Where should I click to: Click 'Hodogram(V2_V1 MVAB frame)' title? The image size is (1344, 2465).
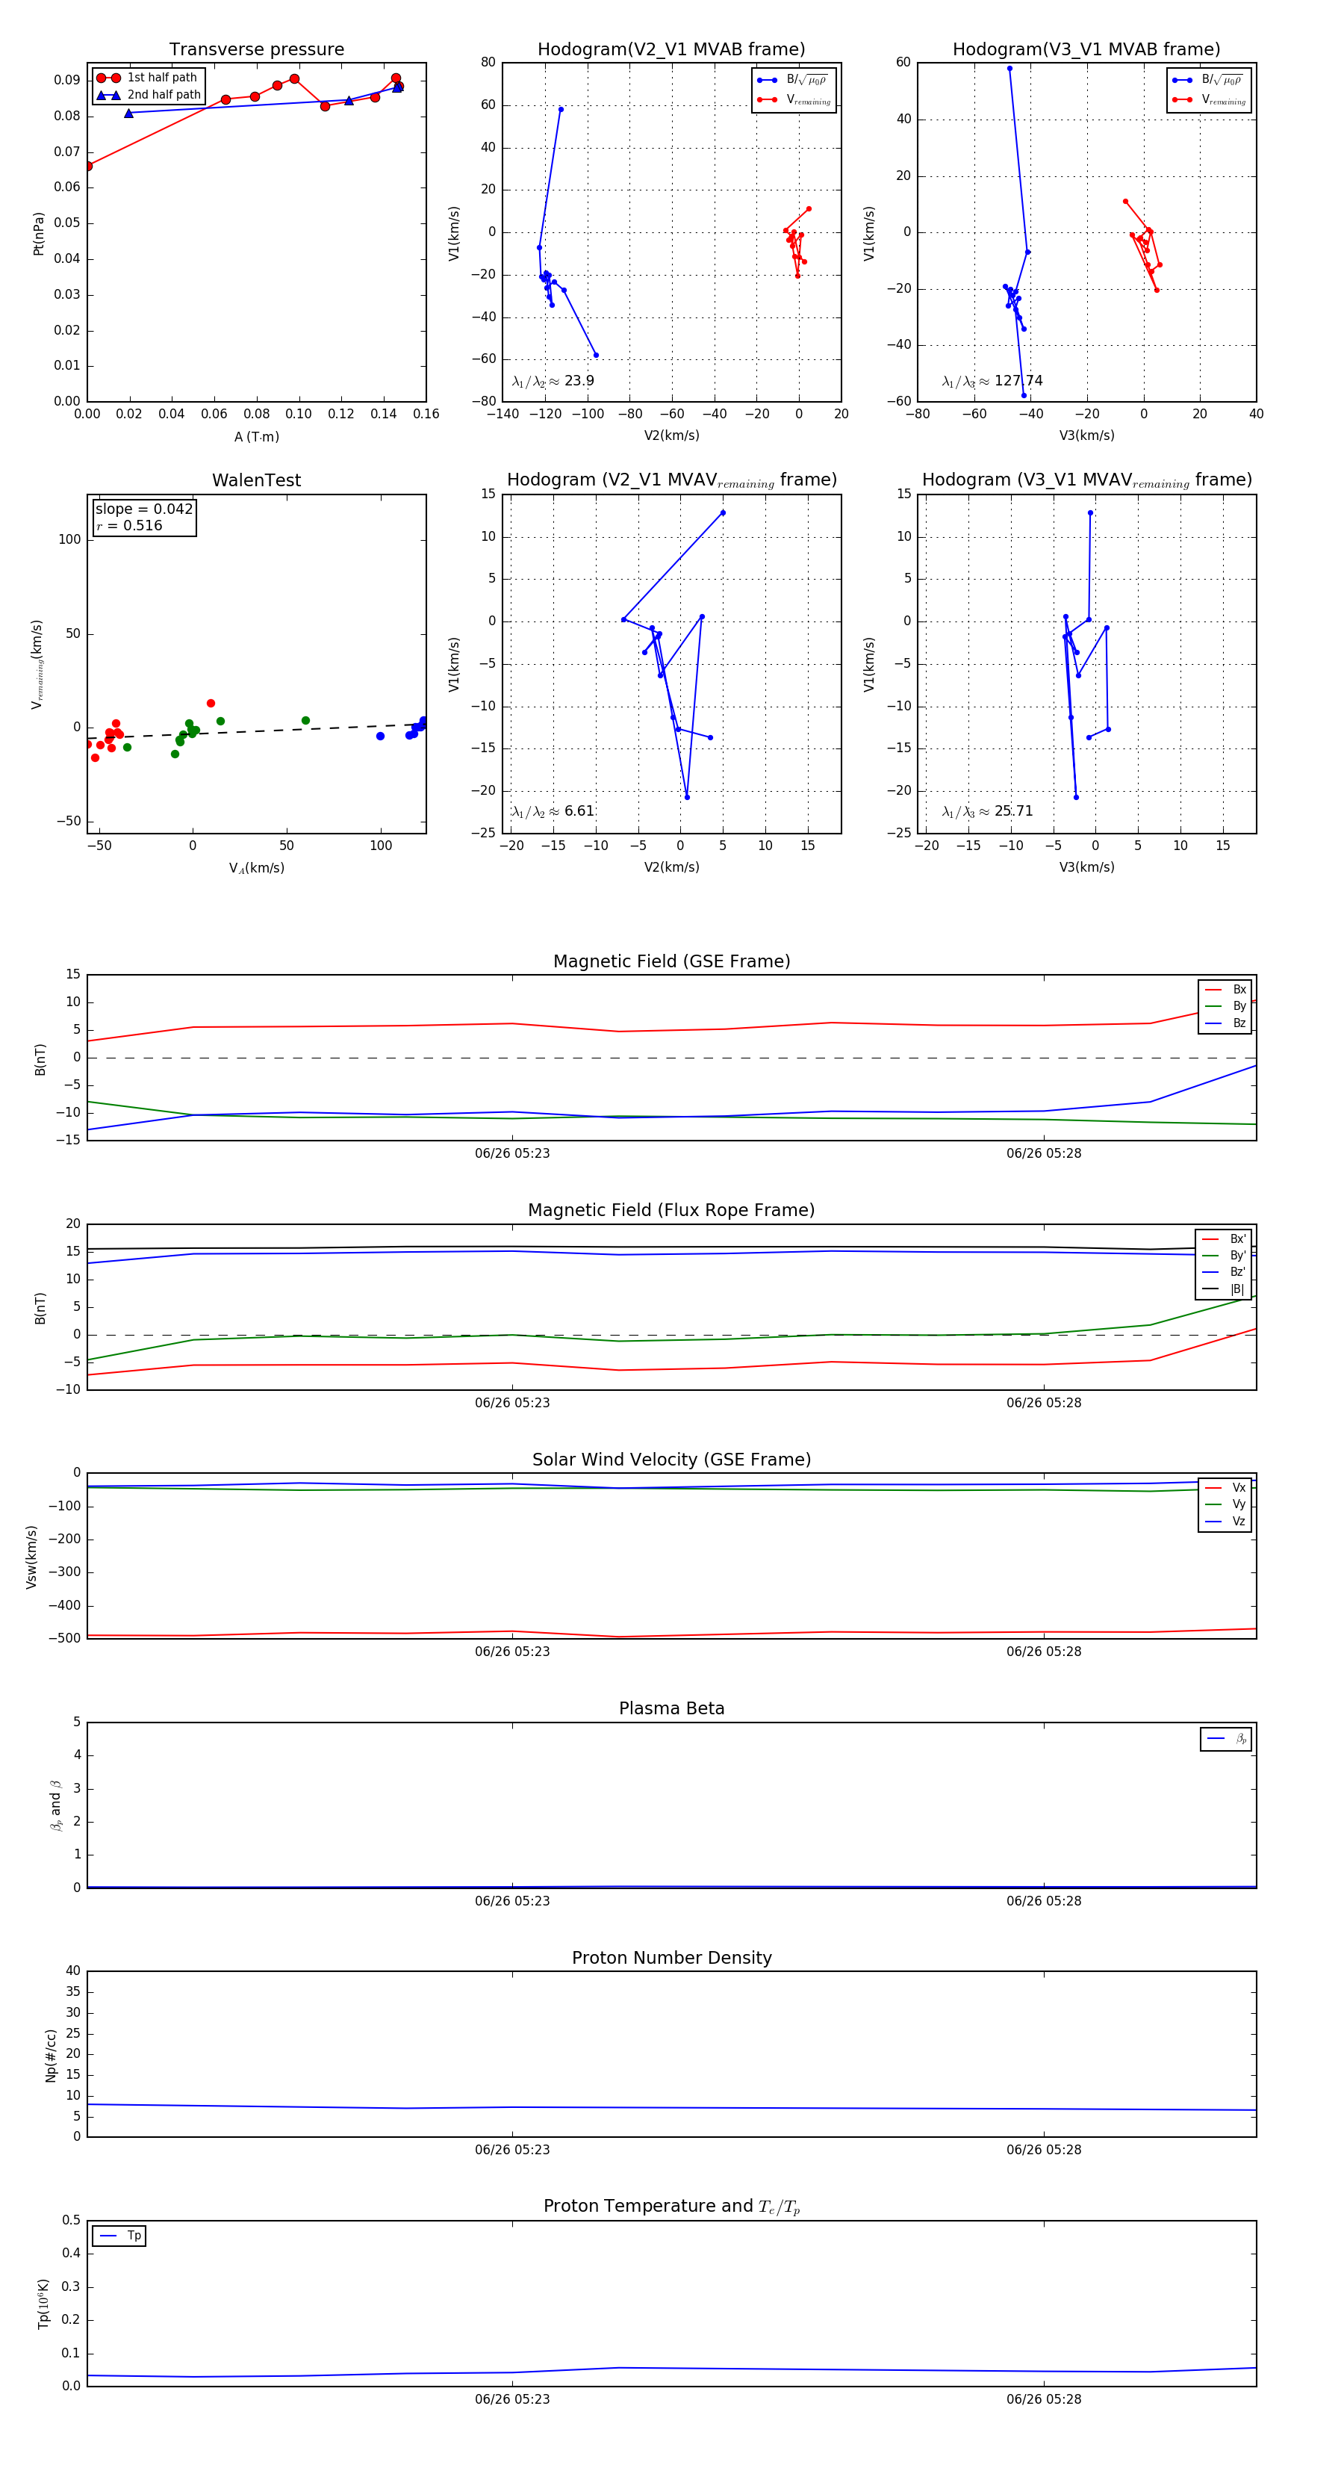pyautogui.click(x=671, y=50)
